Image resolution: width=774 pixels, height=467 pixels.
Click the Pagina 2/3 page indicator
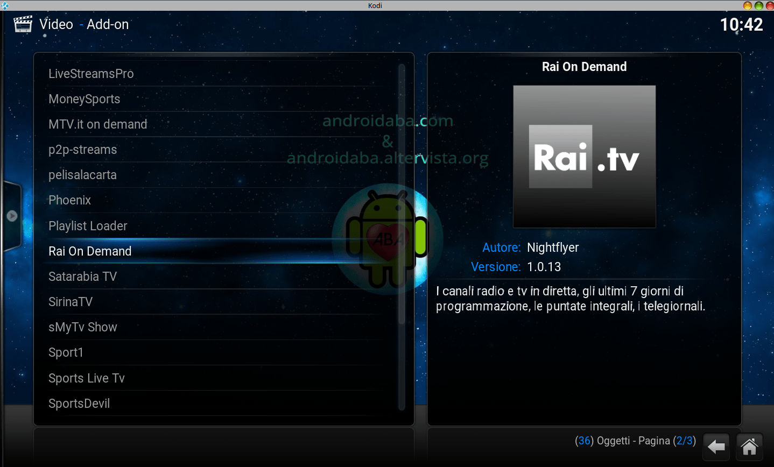[667, 441]
